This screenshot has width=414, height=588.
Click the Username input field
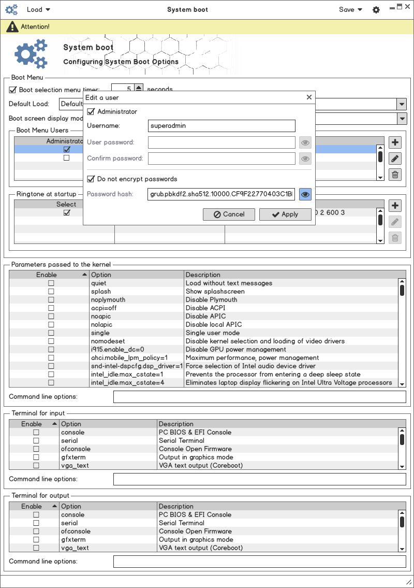coord(221,126)
